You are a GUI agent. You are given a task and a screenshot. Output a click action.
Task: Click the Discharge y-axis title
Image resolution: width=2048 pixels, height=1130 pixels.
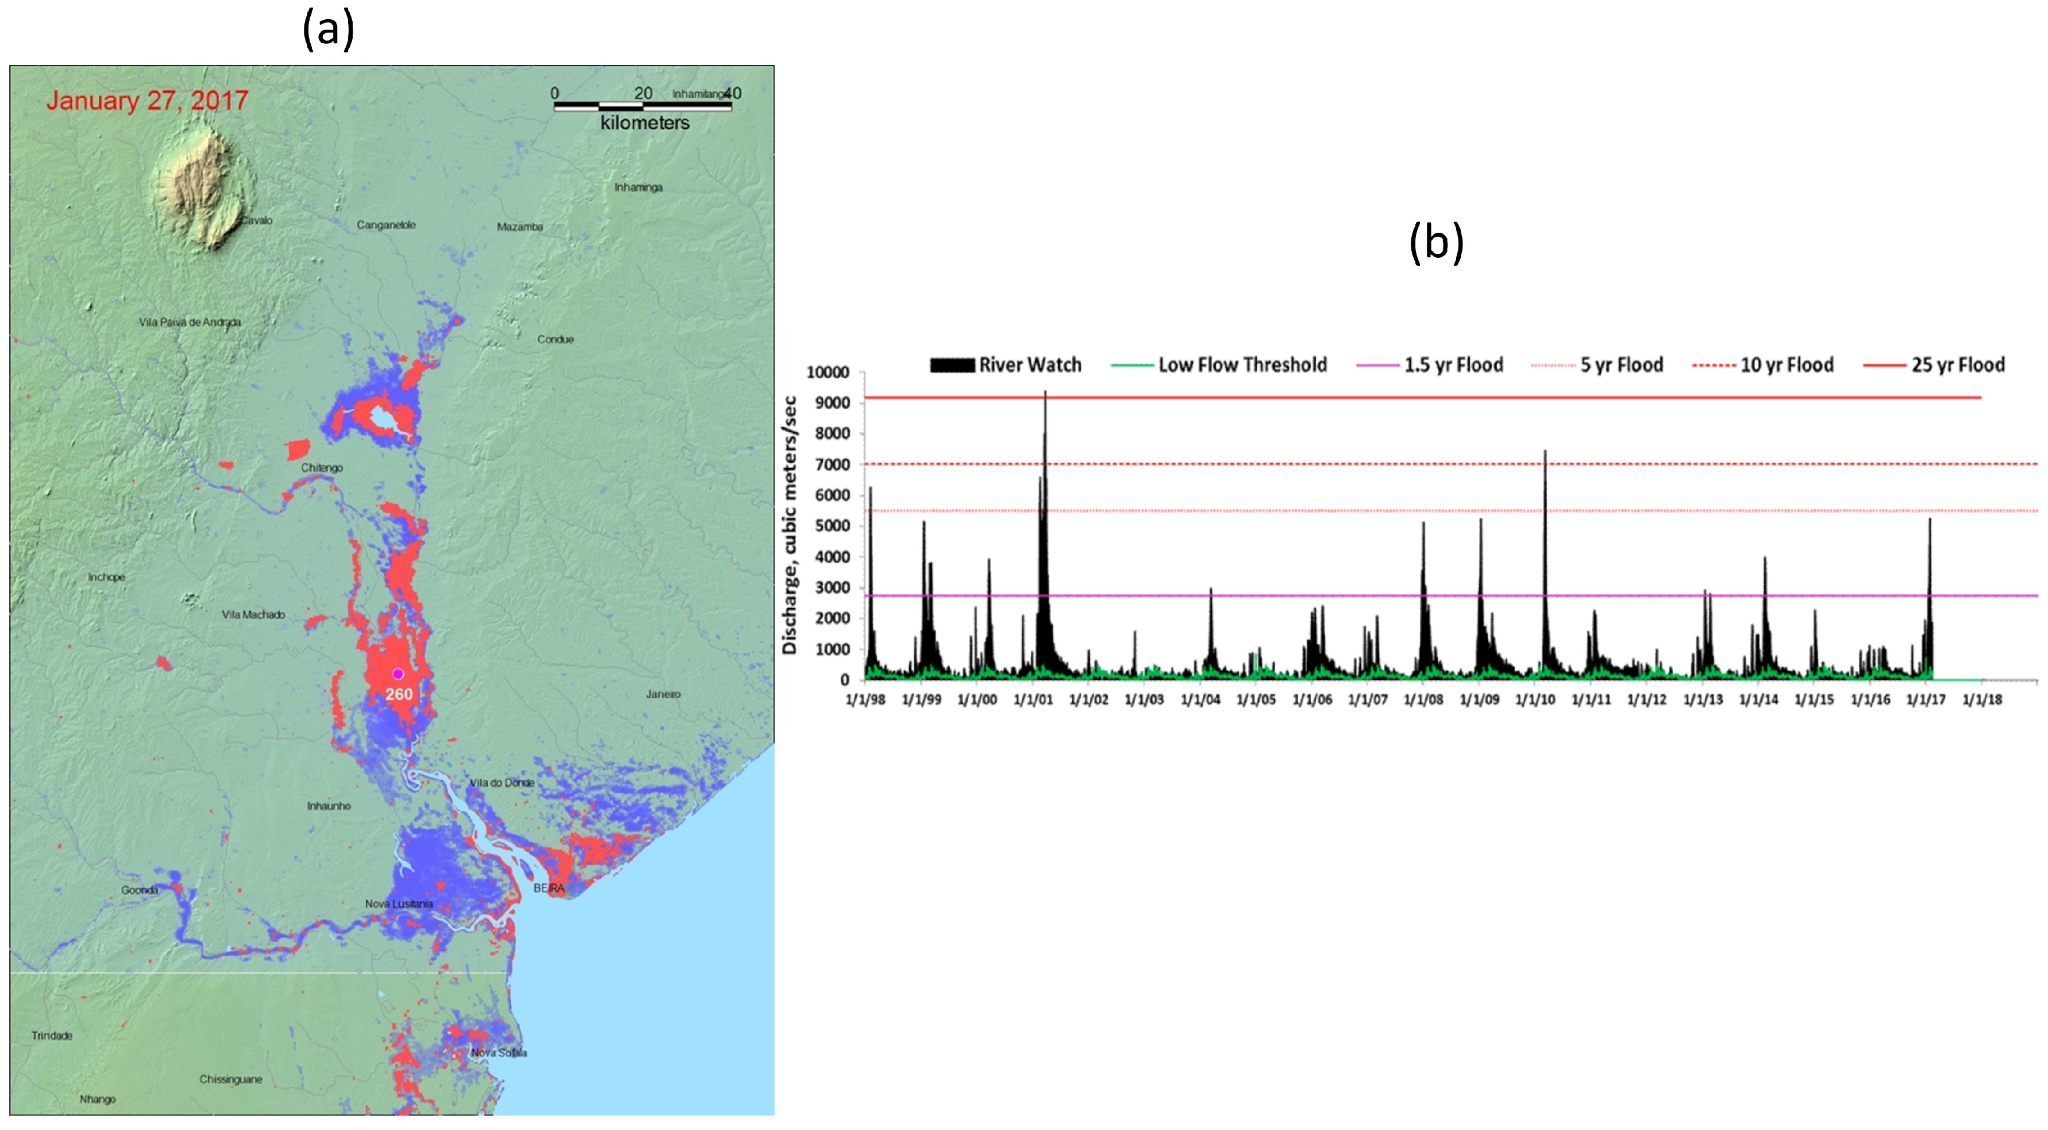click(x=790, y=524)
